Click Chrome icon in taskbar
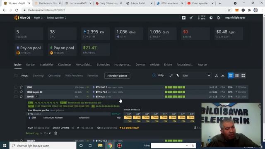This screenshot has width=265, height=149. 110,145
